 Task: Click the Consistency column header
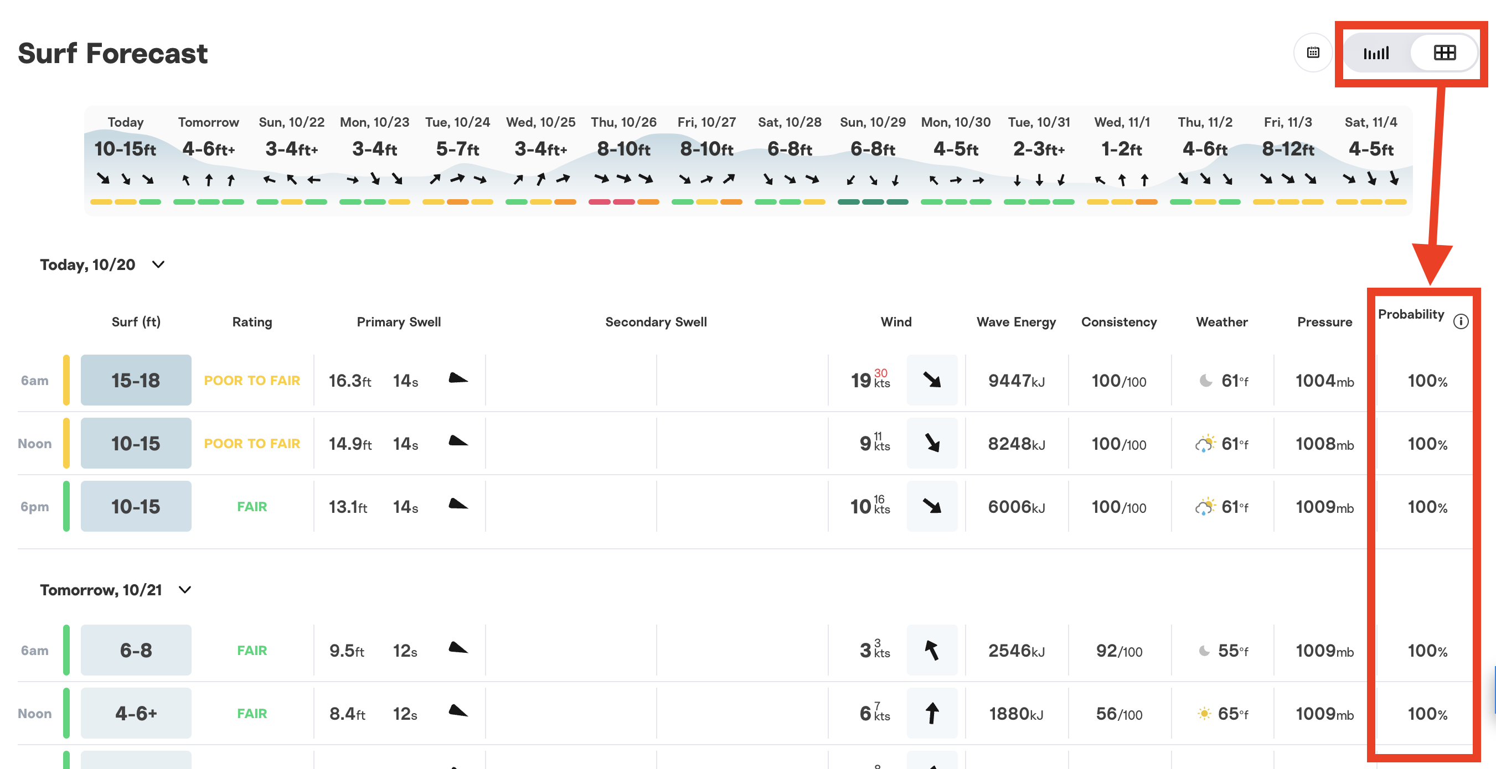1119,322
